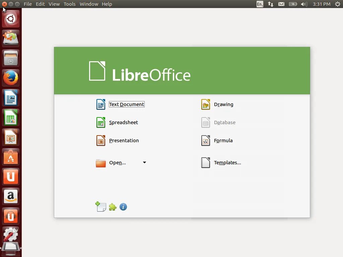Close the window with the red button

4,4
